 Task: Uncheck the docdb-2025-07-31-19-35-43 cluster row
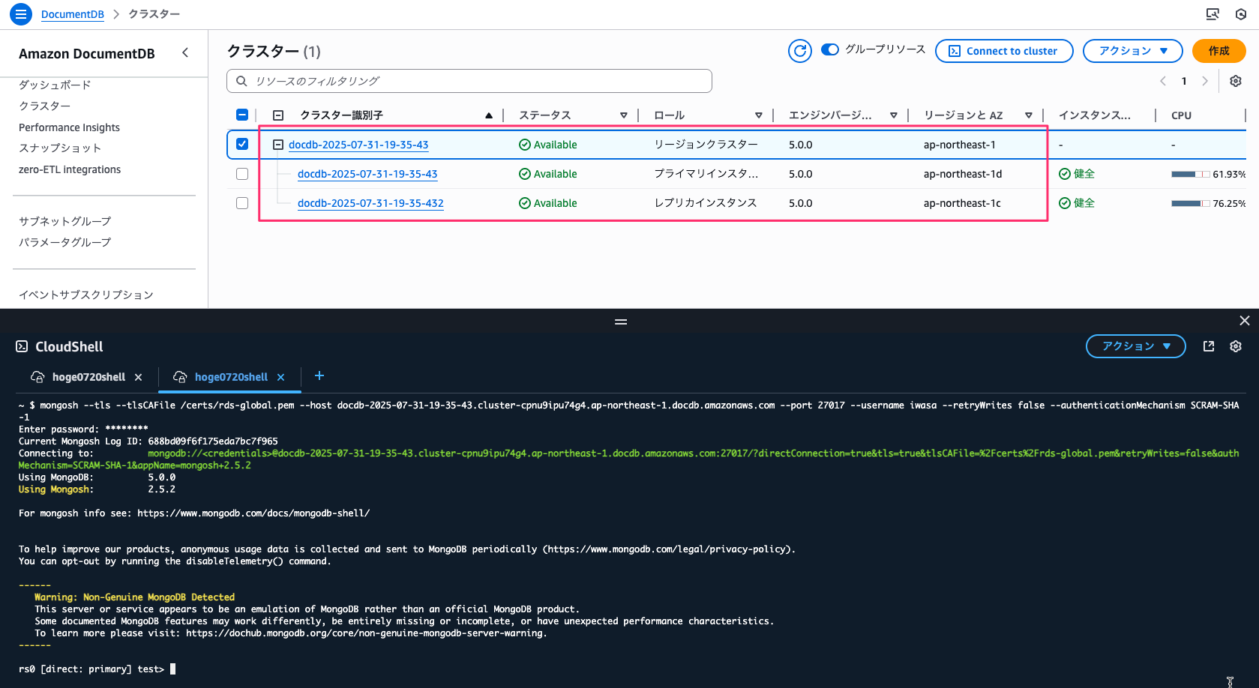[x=242, y=144]
